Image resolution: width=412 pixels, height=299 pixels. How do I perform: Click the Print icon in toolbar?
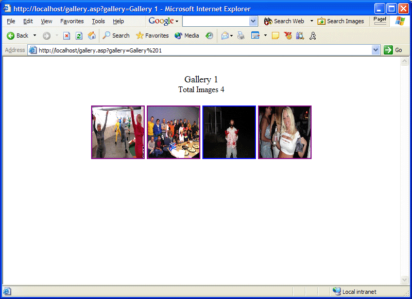coord(241,36)
